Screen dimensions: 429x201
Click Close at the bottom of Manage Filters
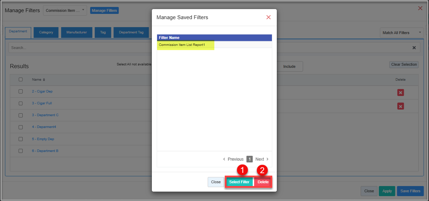(x=369, y=191)
